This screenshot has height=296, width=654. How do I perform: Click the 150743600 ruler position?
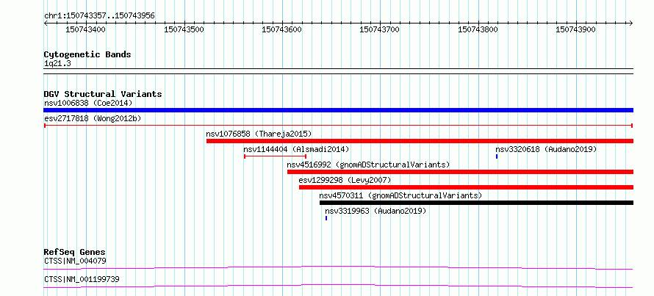tap(281, 29)
